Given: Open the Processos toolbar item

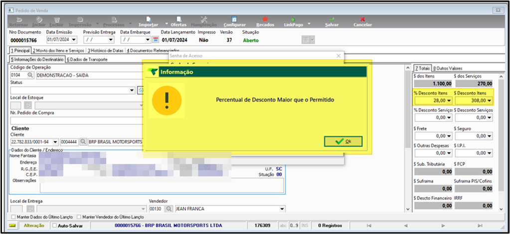Looking at the screenshot, I should pyautogui.click(x=114, y=22).
